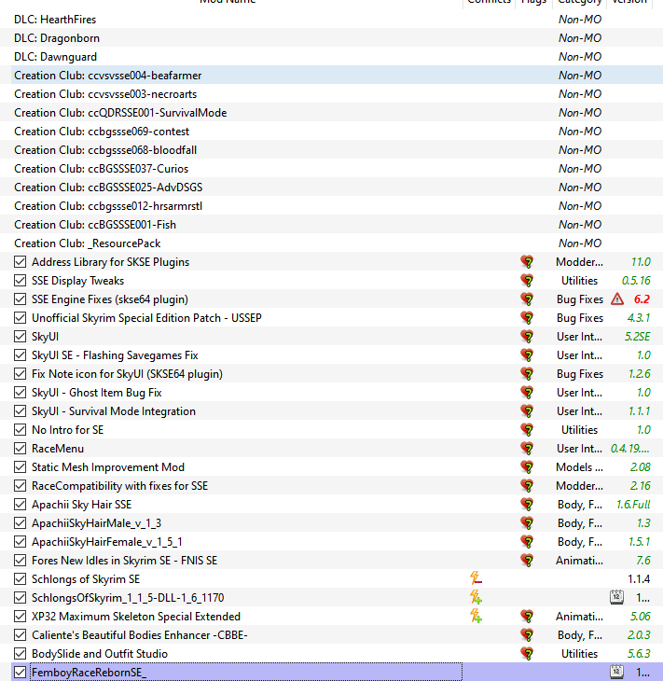The height and width of the screenshot is (681, 663).
Task: Click the conflict icon for SchlongsOfSkyrim_1_1_5-DLL-1_6_1170
Action: tap(476, 597)
